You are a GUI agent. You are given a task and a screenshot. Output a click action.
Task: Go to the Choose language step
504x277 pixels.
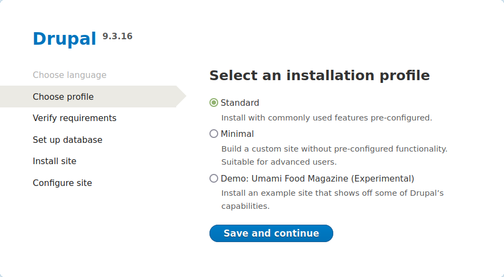coord(69,75)
